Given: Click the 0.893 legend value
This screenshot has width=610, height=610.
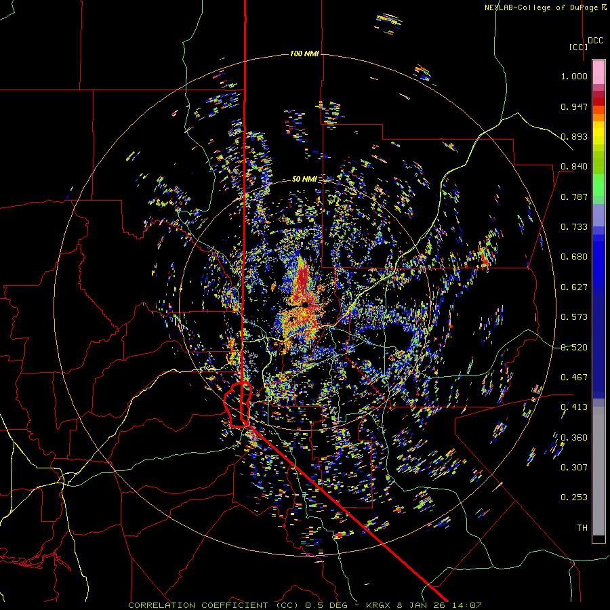Looking at the screenshot, I should click(x=574, y=136).
